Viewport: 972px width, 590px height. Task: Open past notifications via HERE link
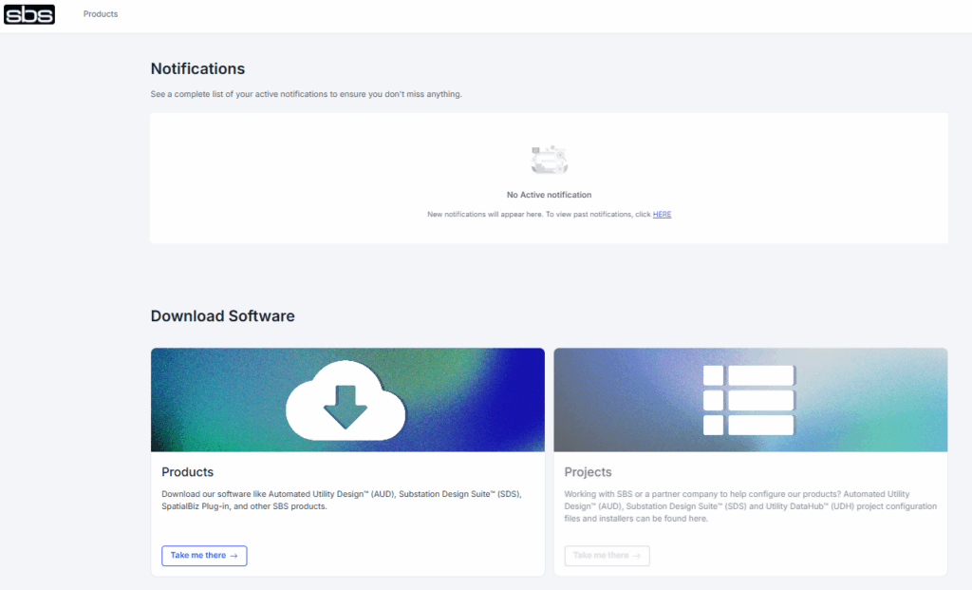coord(662,215)
